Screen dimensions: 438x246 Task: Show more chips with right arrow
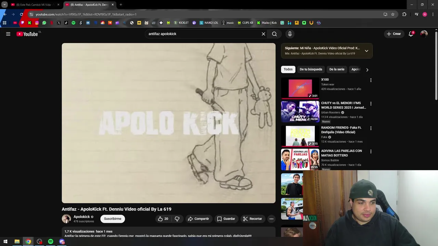tap(367, 70)
